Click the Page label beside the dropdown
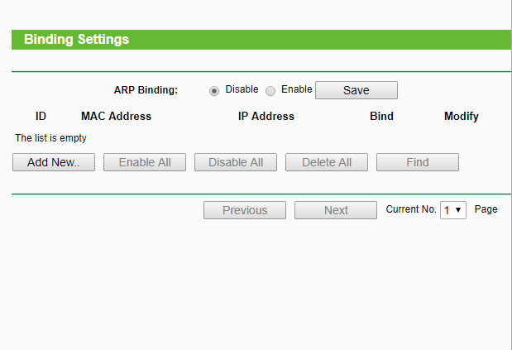Screen dimensions: 512x350 coord(486,209)
